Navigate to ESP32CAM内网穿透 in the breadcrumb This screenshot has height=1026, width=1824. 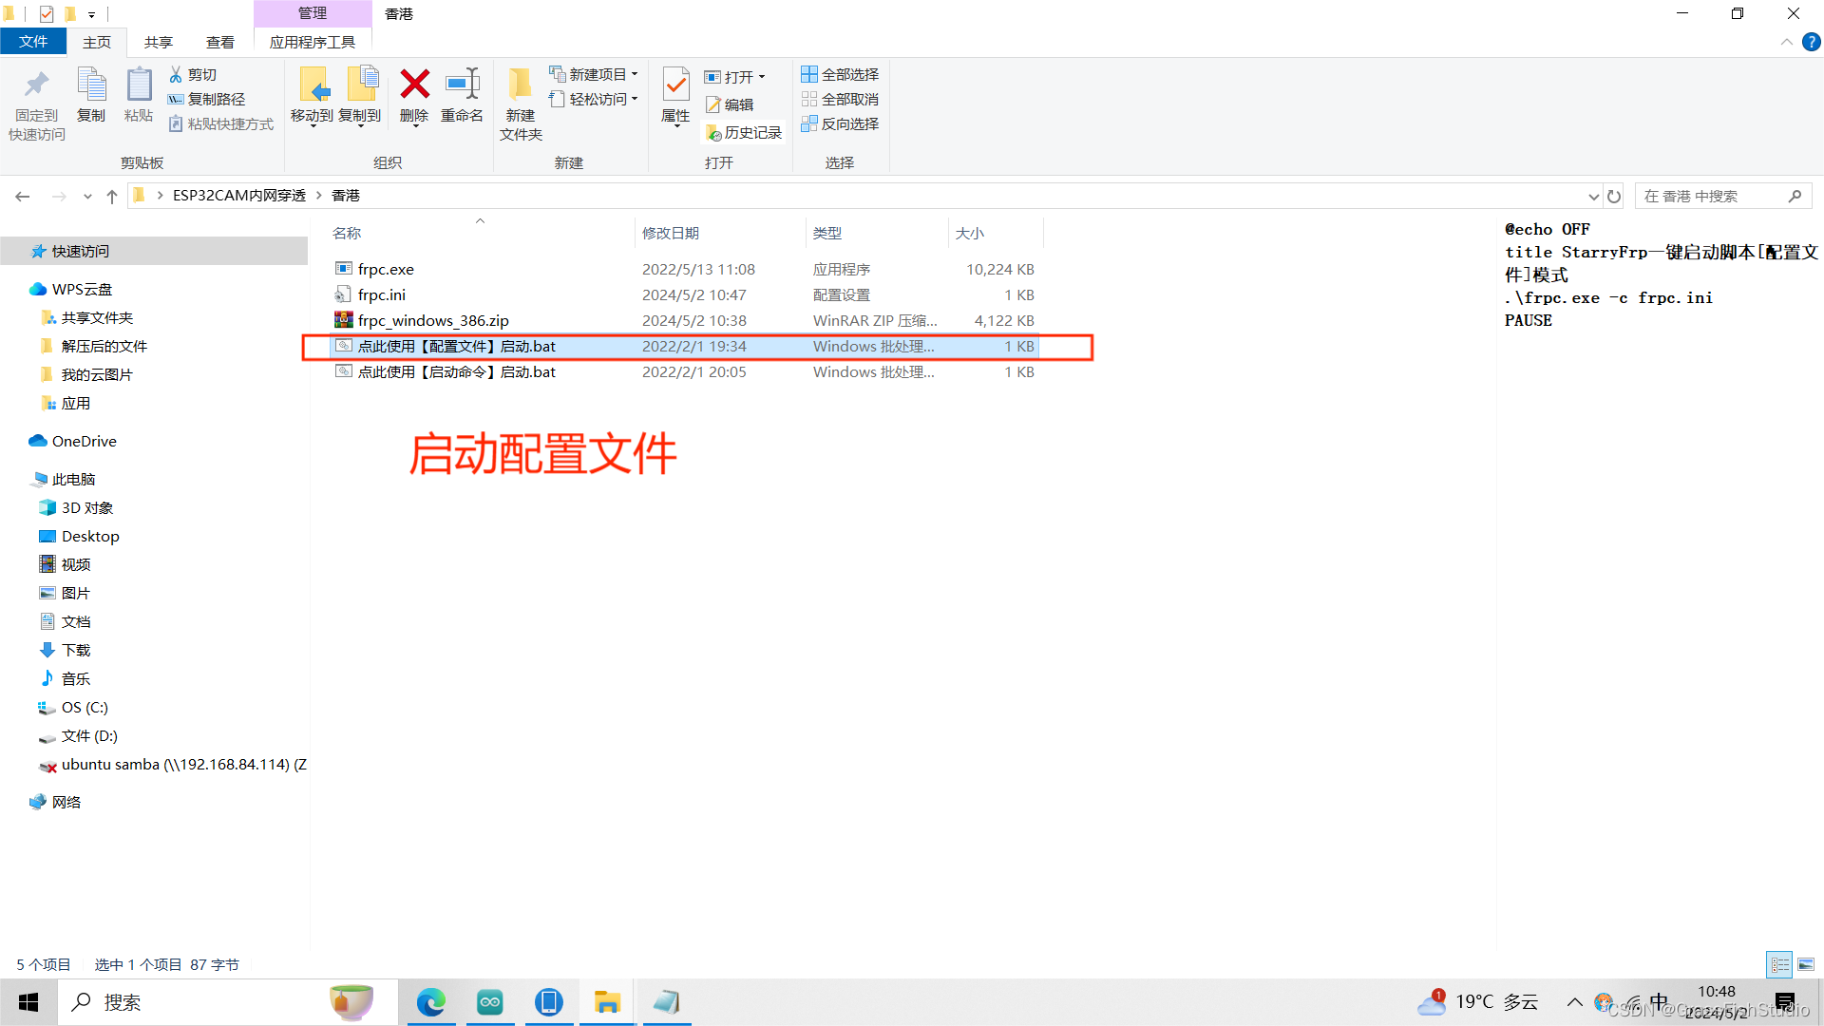238,195
